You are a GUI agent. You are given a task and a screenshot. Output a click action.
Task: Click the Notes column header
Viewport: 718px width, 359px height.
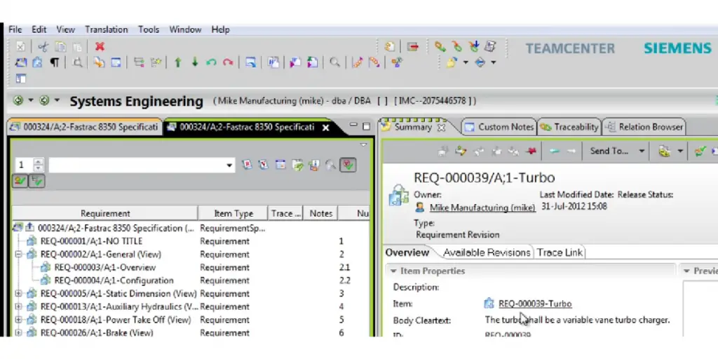pos(320,213)
